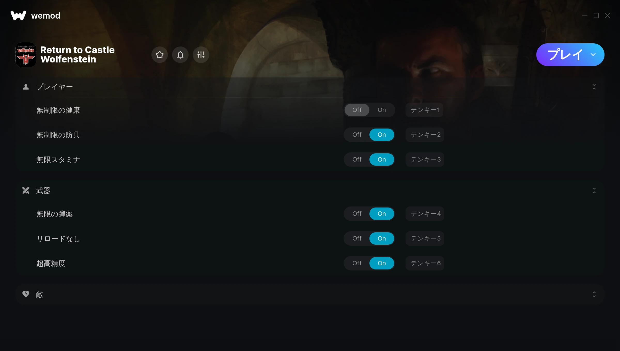Open the sliders settings icon
The image size is (620, 351).
(201, 55)
